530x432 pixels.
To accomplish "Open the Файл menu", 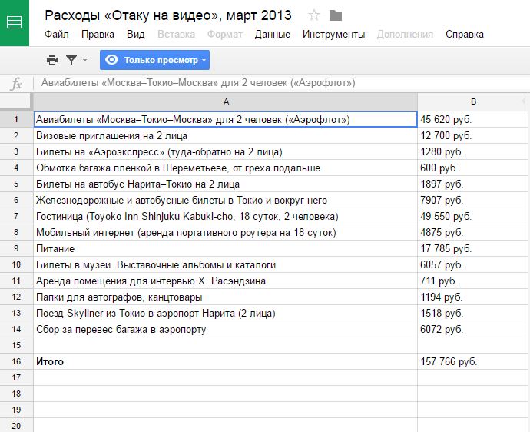I will 56,34.
